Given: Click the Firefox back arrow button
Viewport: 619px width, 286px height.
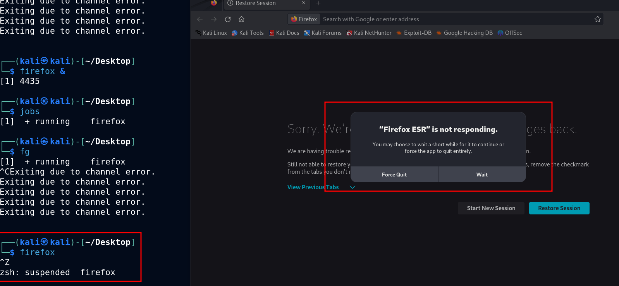Looking at the screenshot, I should (x=200, y=19).
